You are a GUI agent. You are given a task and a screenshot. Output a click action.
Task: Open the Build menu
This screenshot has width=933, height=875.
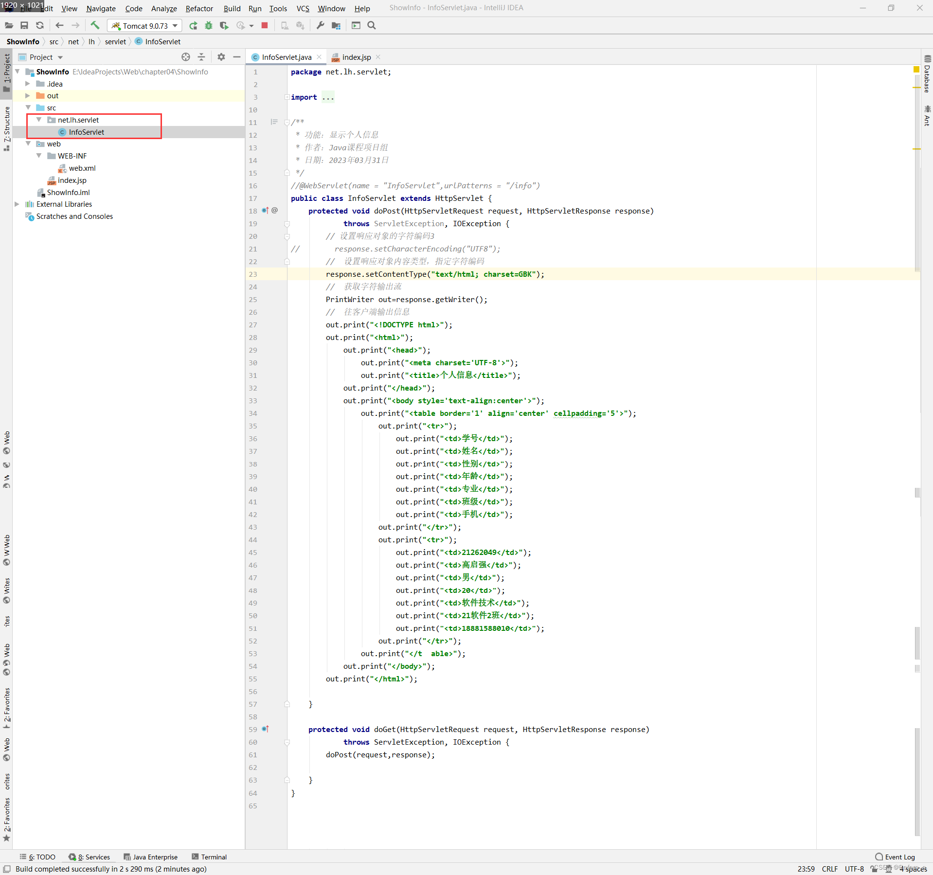coord(232,8)
